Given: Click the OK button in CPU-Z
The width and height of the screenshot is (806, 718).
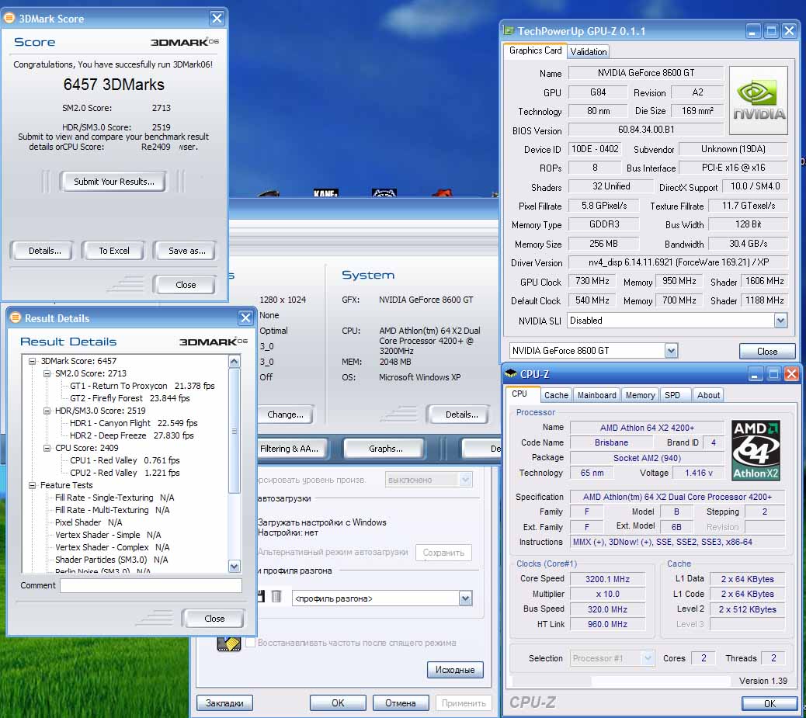Looking at the screenshot, I should click(770, 703).
